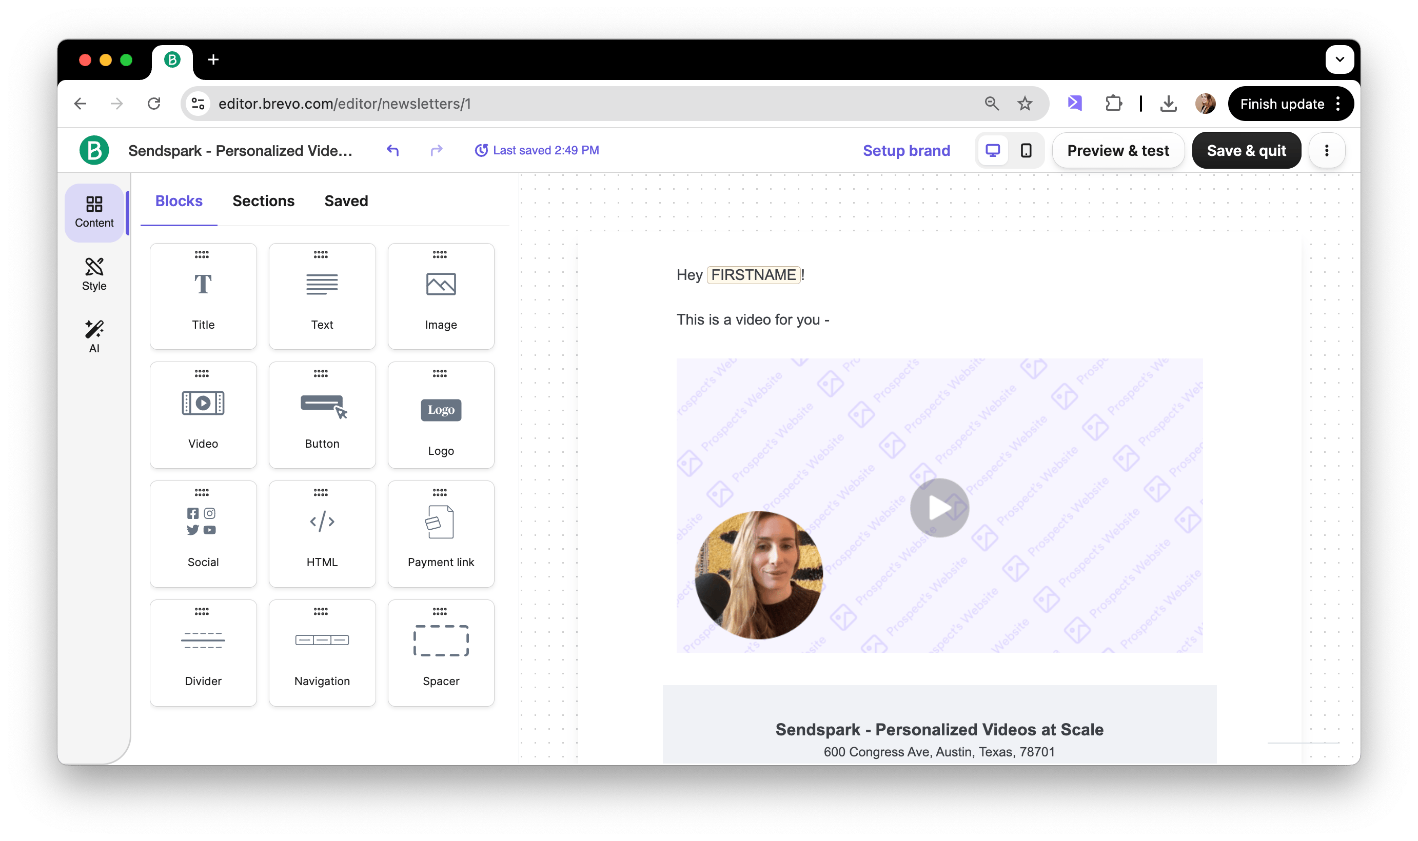Go forward in browser history
Viewport: 1418px width, 841px height.
(117, 104)
